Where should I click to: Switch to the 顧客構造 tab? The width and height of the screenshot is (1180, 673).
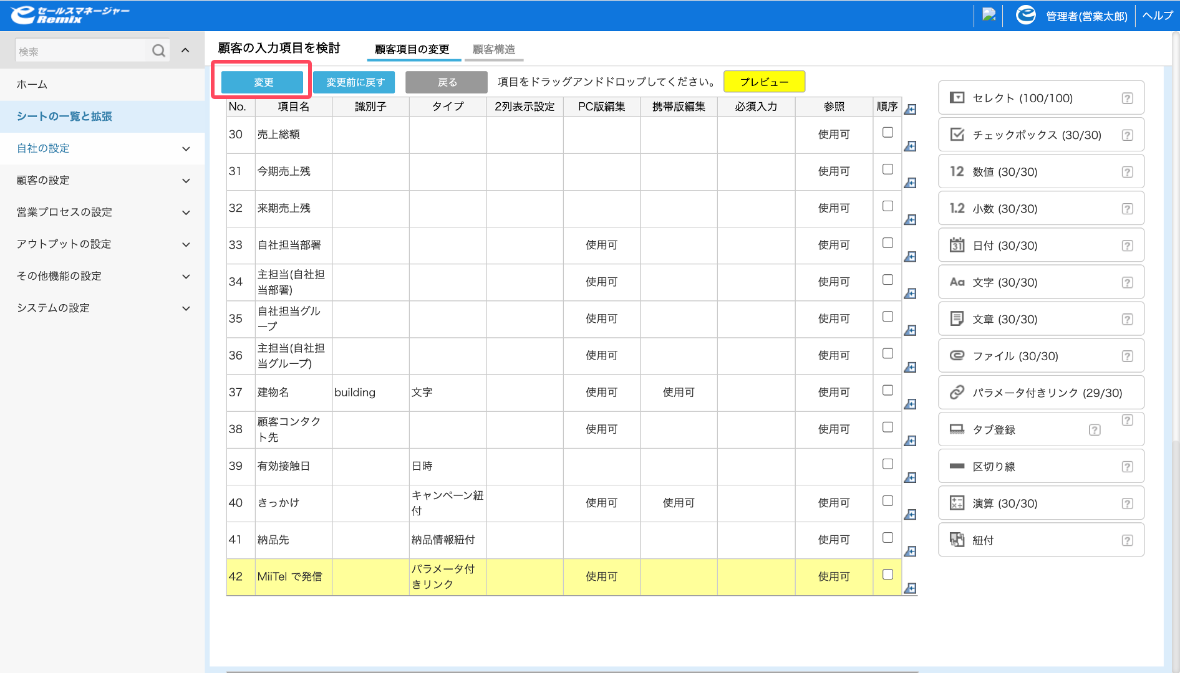click(494, 49)
